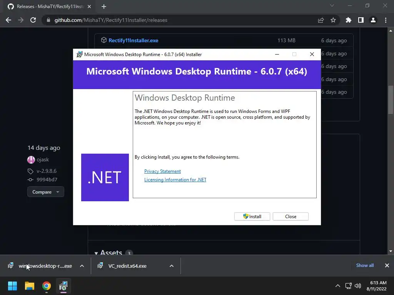Show hidden system tray icons
The image size is (394, 295).
(x=338, y=286)
